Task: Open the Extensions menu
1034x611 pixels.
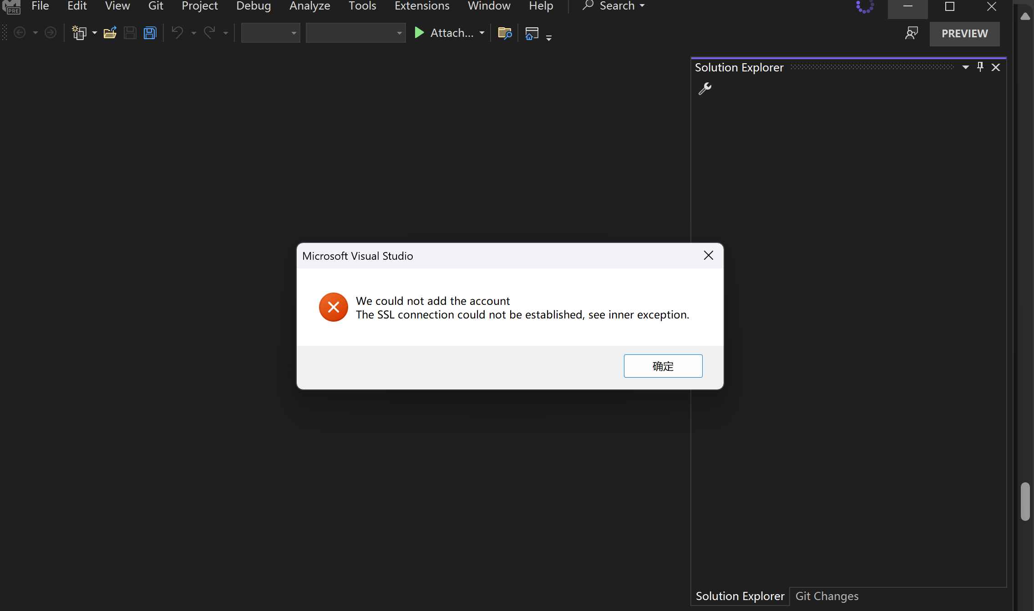Action: pos(422,6)
